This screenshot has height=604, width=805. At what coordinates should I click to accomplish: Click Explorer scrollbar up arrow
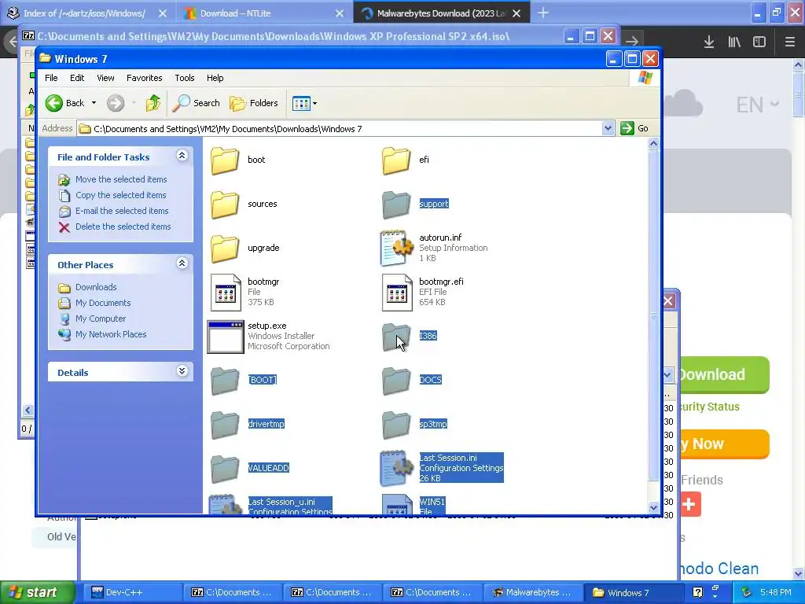653,144
